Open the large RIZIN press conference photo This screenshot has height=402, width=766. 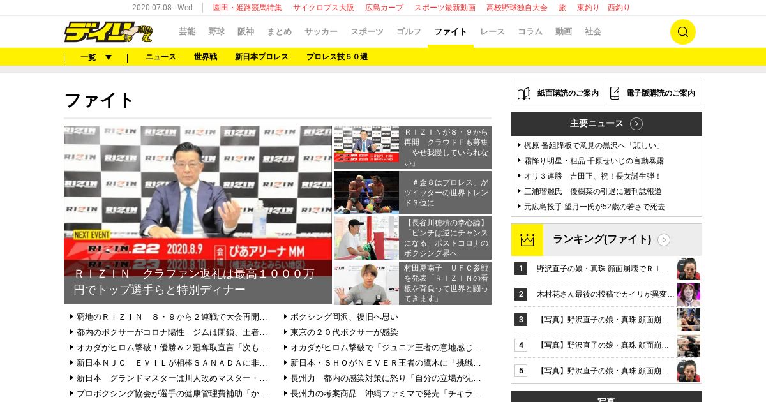point(198,191)
